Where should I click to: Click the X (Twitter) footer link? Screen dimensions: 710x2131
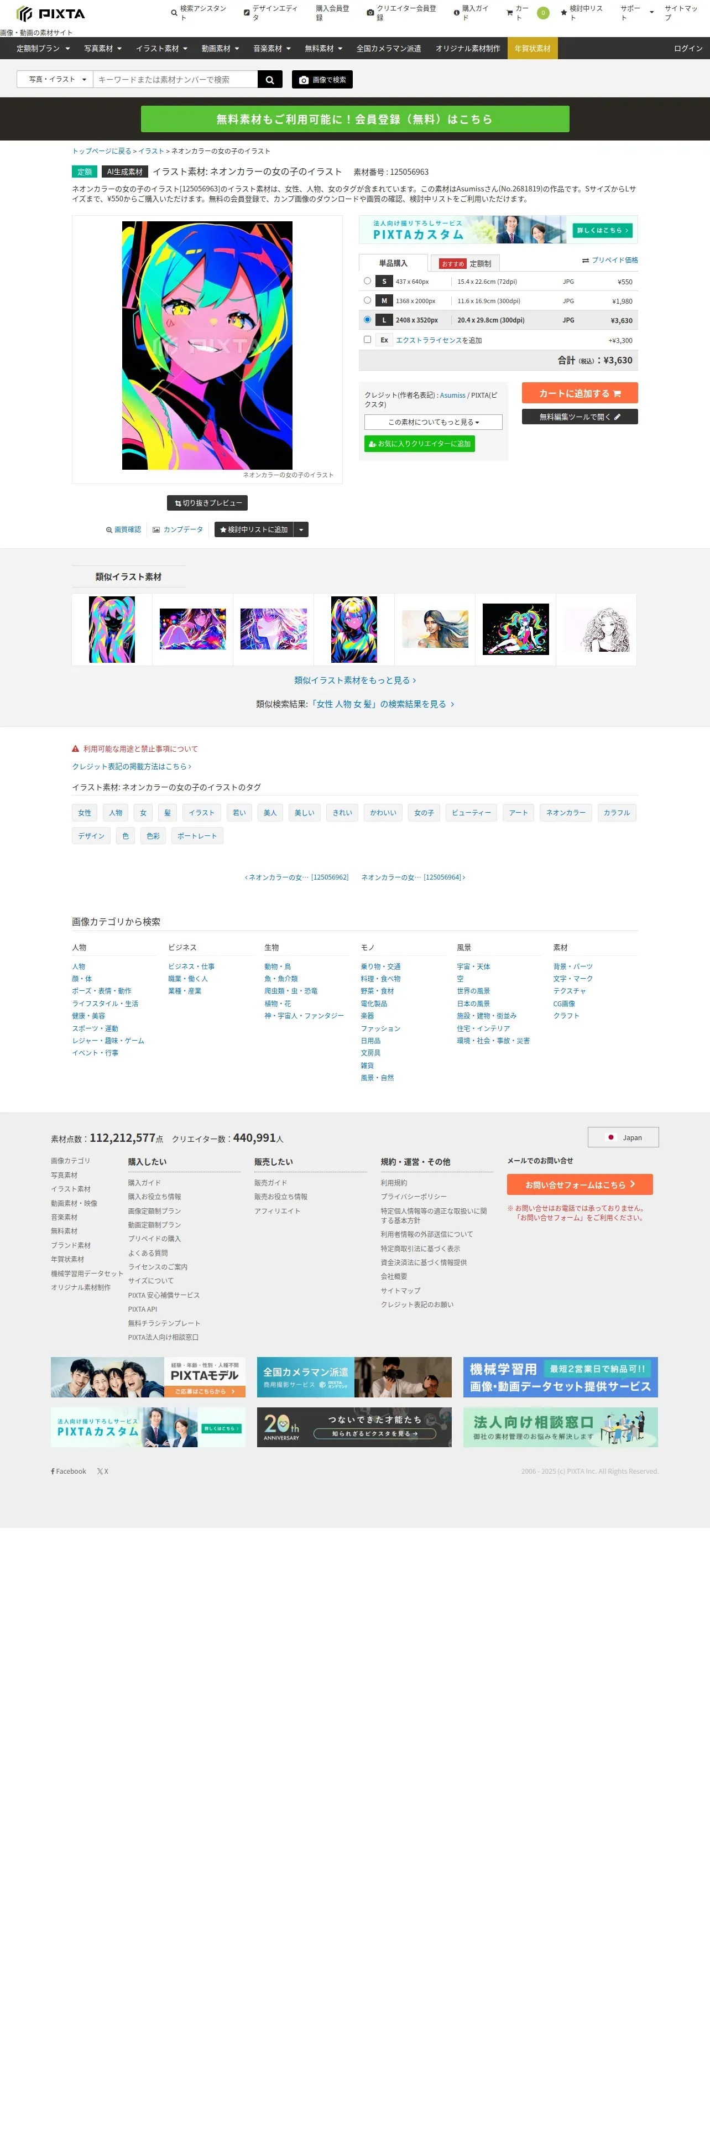102,1471
